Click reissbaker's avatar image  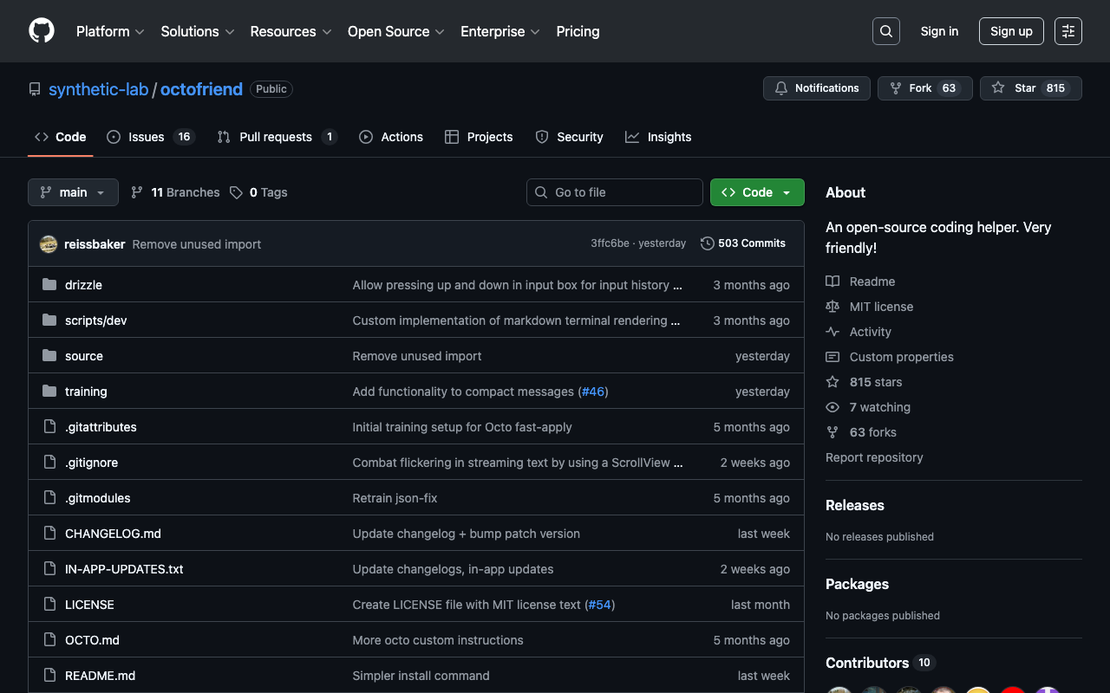49,244
